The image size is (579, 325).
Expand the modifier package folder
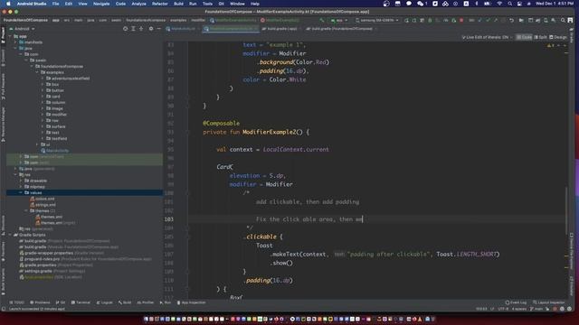click(43, 115)
